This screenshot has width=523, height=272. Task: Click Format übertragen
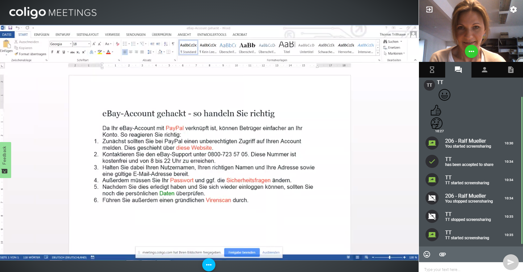[x=30, y=54]
